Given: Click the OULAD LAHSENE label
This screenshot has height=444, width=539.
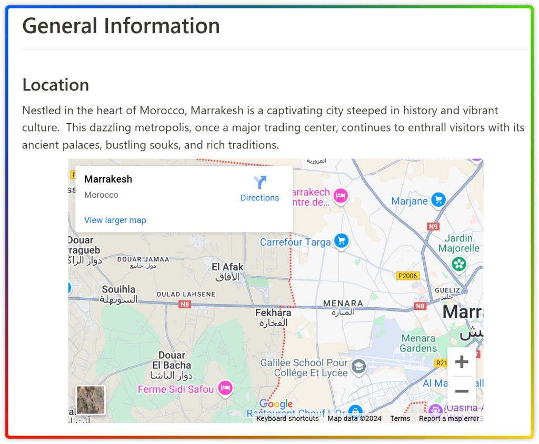Looking at the screenshot, I should coord(186,294).
